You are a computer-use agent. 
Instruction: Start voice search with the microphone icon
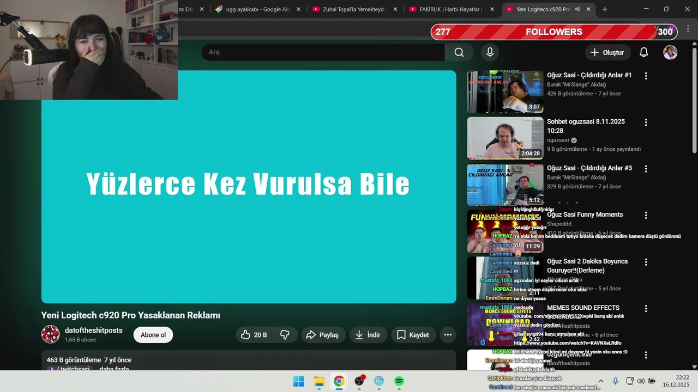[x=490, y=52]
